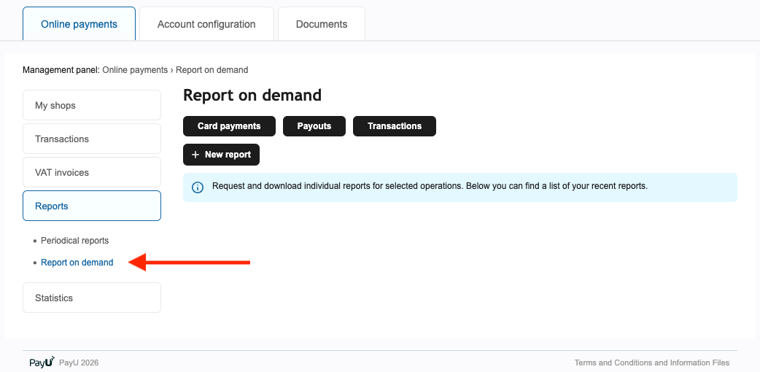Filter reports by Card payments
760x372 pixels.
coord(229,126)
